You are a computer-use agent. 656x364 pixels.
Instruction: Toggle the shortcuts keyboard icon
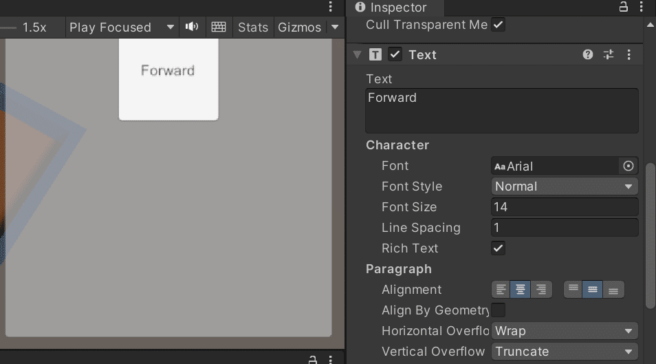pos(219,28)
